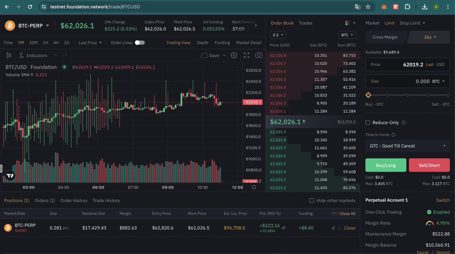455x254 pixels.
Task: Reload the page with the refresh icon
Action: 30,7
